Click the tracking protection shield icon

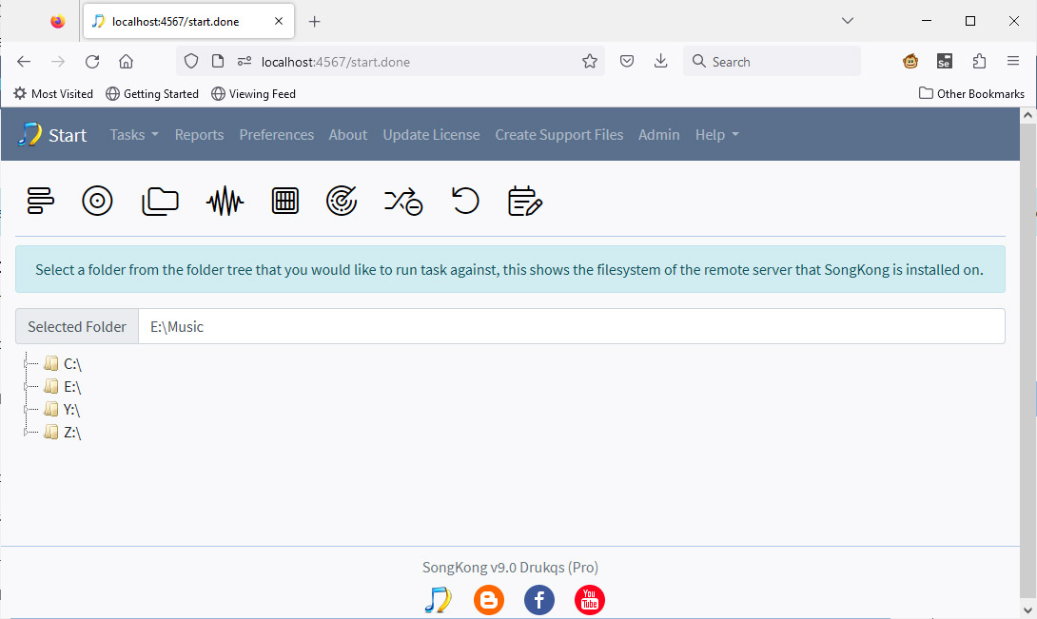191,62
